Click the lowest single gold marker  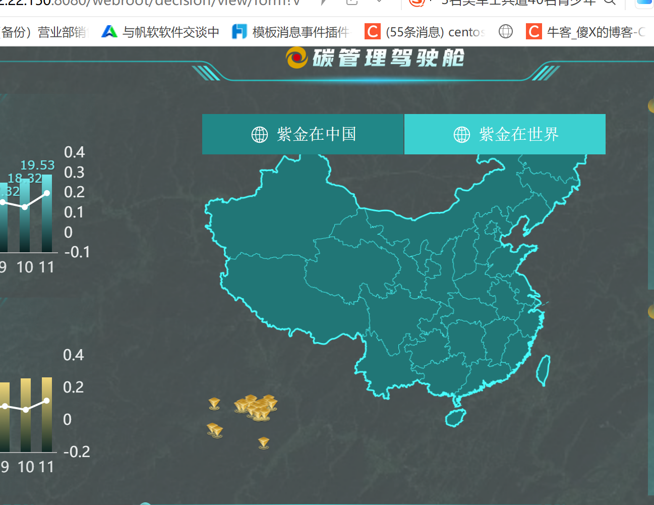pyautogui.click(x=264, y=443)
